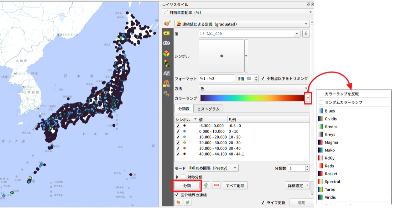Image resolution: width=396 pixels, height=208 pixels.
Task: Open the Symbology paintbrush tab
Action: tap(167, 24)
